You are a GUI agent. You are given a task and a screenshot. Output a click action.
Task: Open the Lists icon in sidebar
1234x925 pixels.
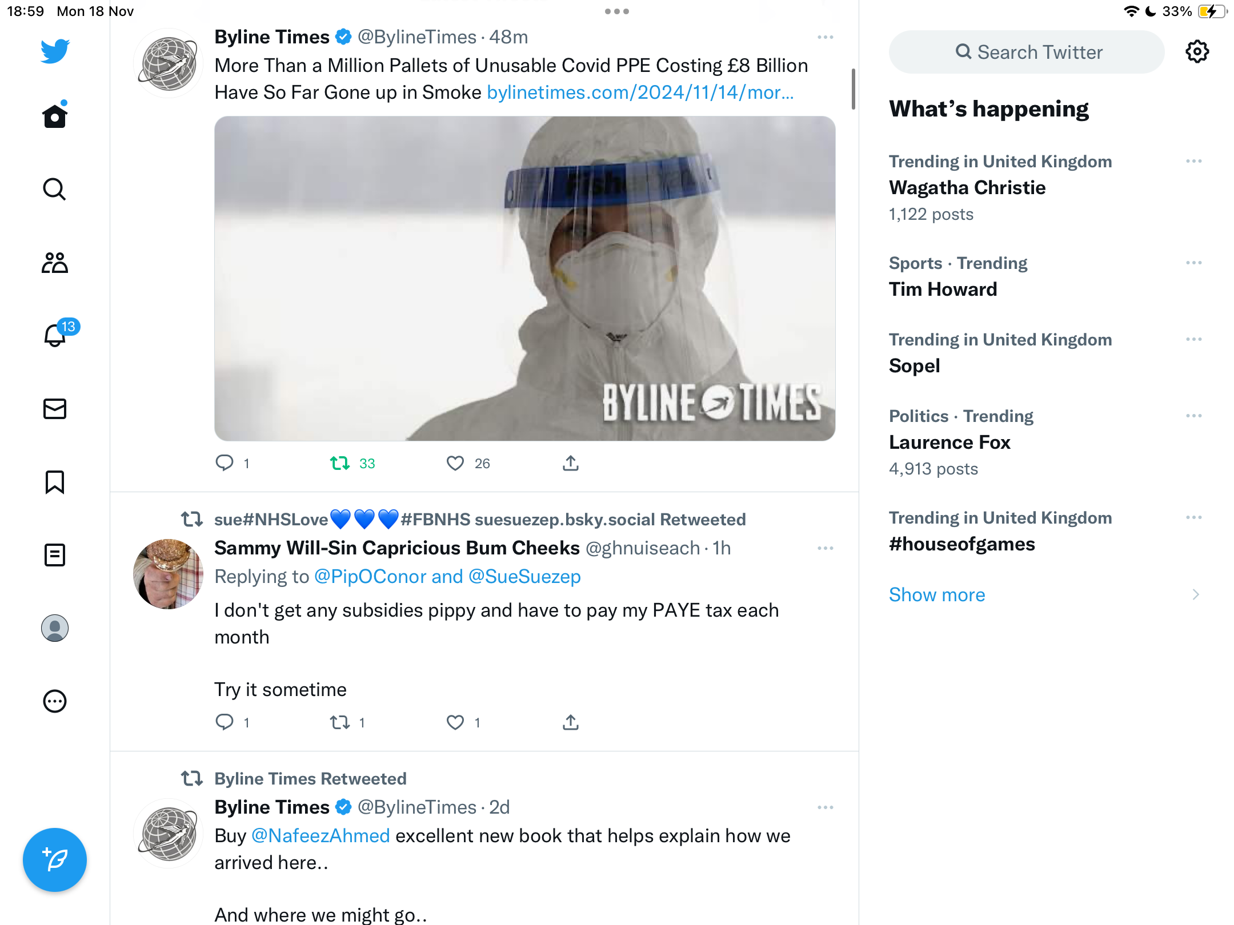coord(55,555)
